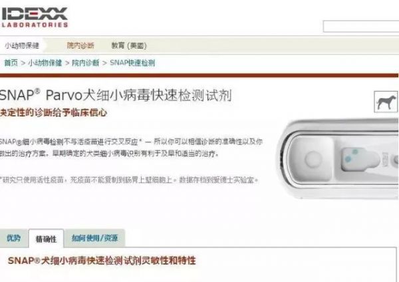The width and height of the screenshot is (399, 282).
Task: Click 小动物保健 breadcrumb link
Action: tap(45, 63)
